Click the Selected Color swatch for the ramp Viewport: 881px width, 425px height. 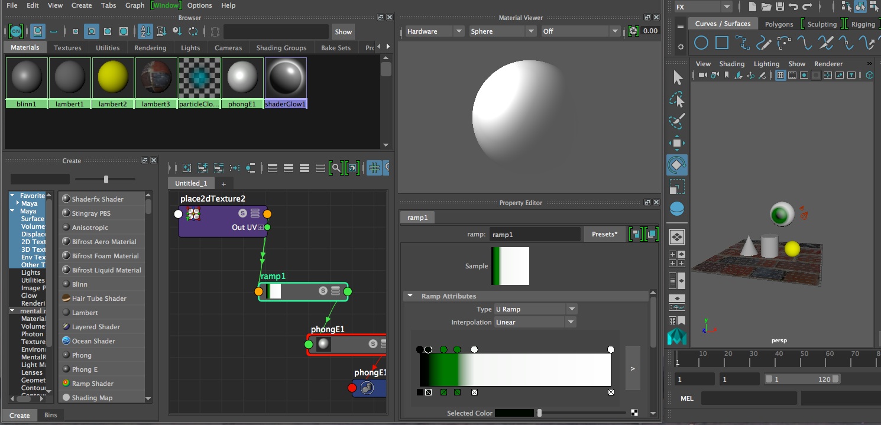pyautogui.click(x=514, y=413)
